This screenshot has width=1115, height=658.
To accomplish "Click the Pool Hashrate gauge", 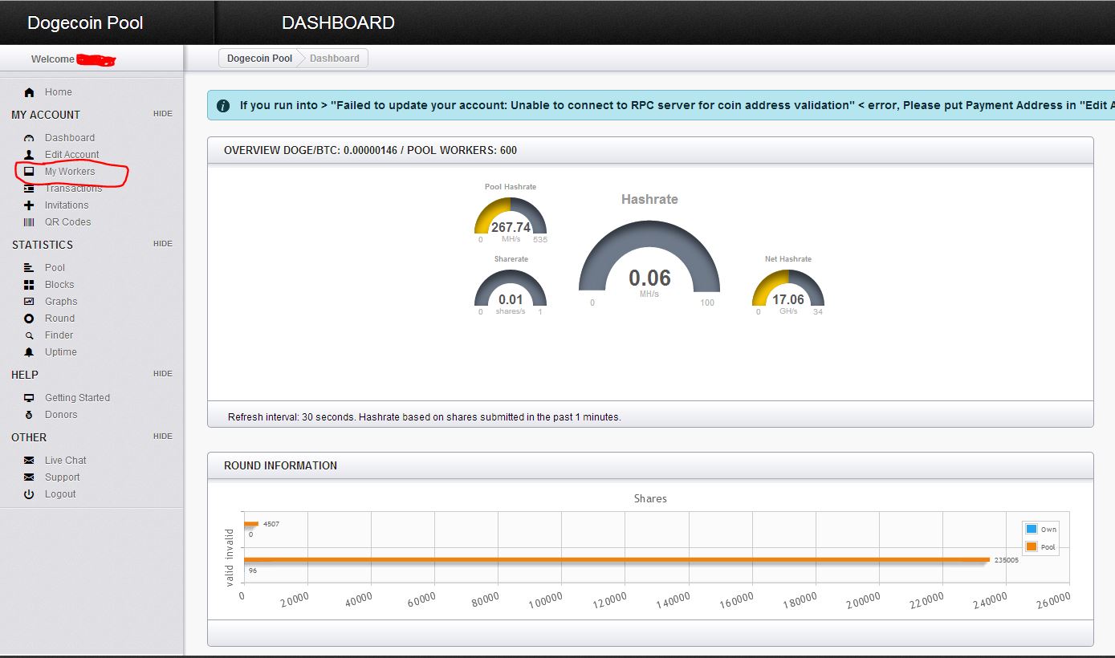I will click(511, 215).
